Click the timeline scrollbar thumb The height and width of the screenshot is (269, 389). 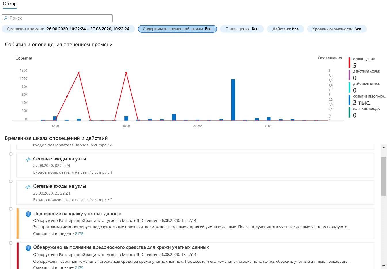(x=384, y=176)
